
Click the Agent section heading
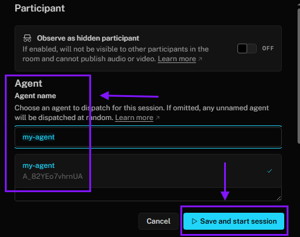coord(29,84)
